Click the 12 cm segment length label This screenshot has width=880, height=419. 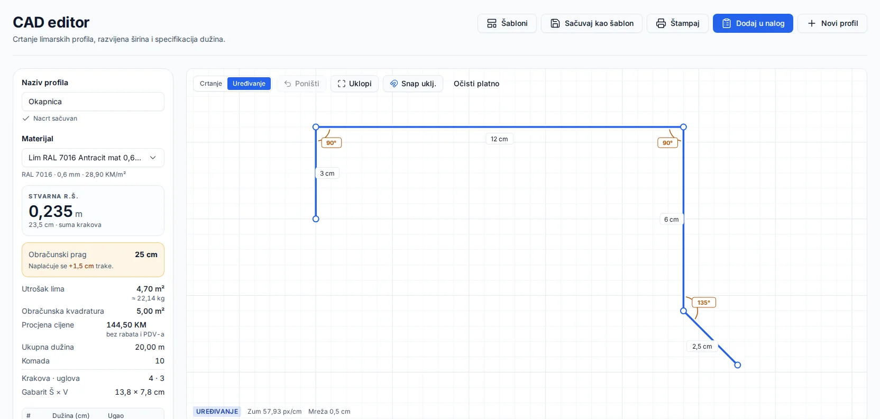[499, 139]
